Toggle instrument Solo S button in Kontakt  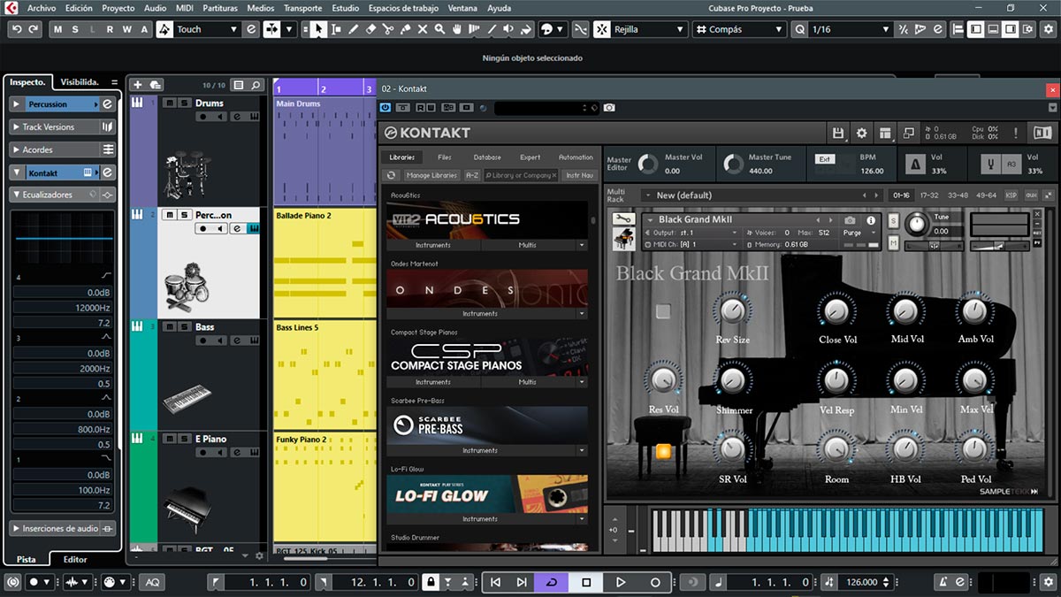coord(894,220)
